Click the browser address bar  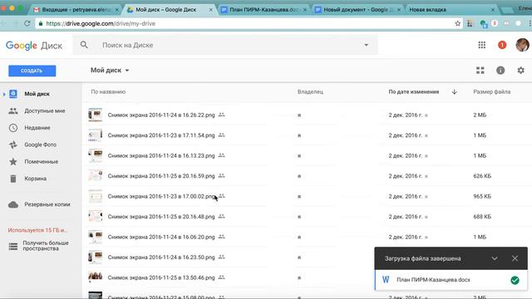pos(248,23)
